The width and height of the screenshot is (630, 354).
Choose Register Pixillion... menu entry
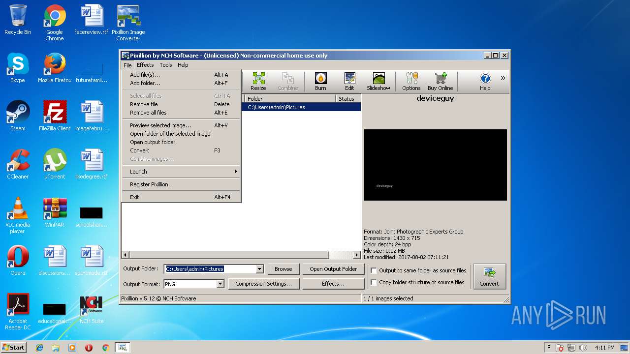coord(181,184)
